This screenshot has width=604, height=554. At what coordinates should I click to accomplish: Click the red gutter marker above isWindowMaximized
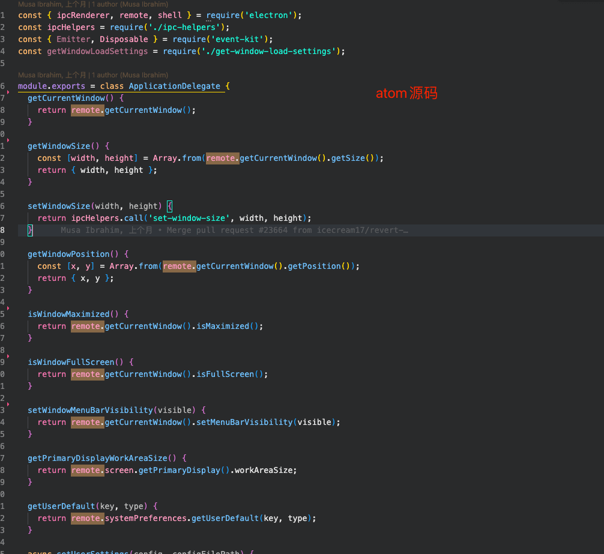pos(8,307)
